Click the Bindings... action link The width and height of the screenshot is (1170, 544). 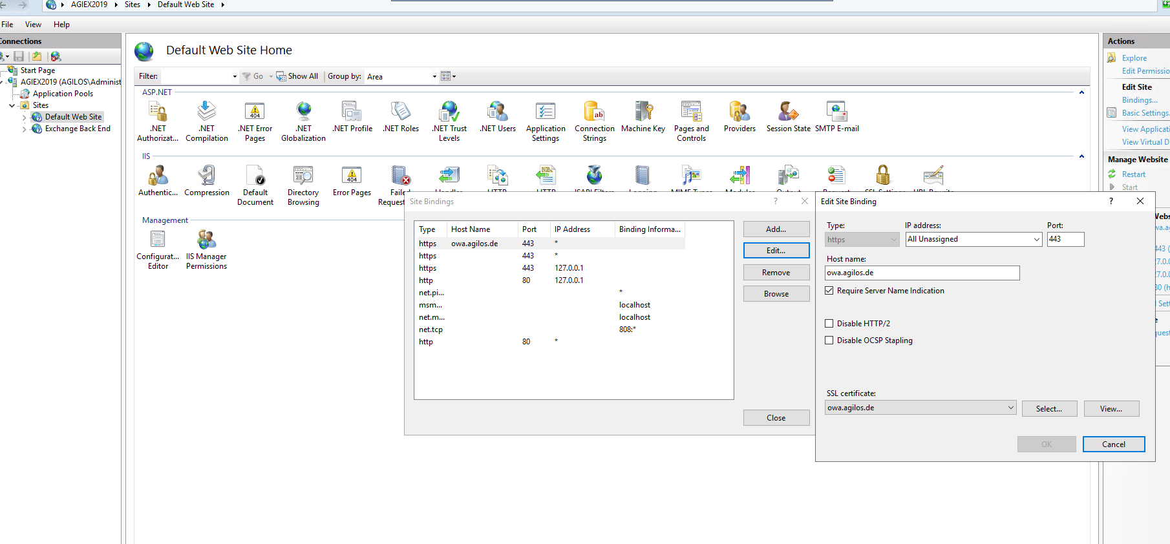click(x=1140, y=100)
